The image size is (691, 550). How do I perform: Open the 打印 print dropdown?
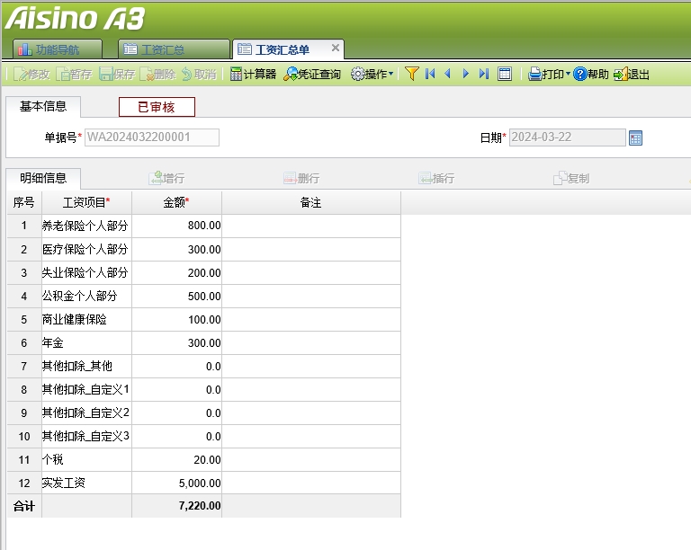point(549,75)
